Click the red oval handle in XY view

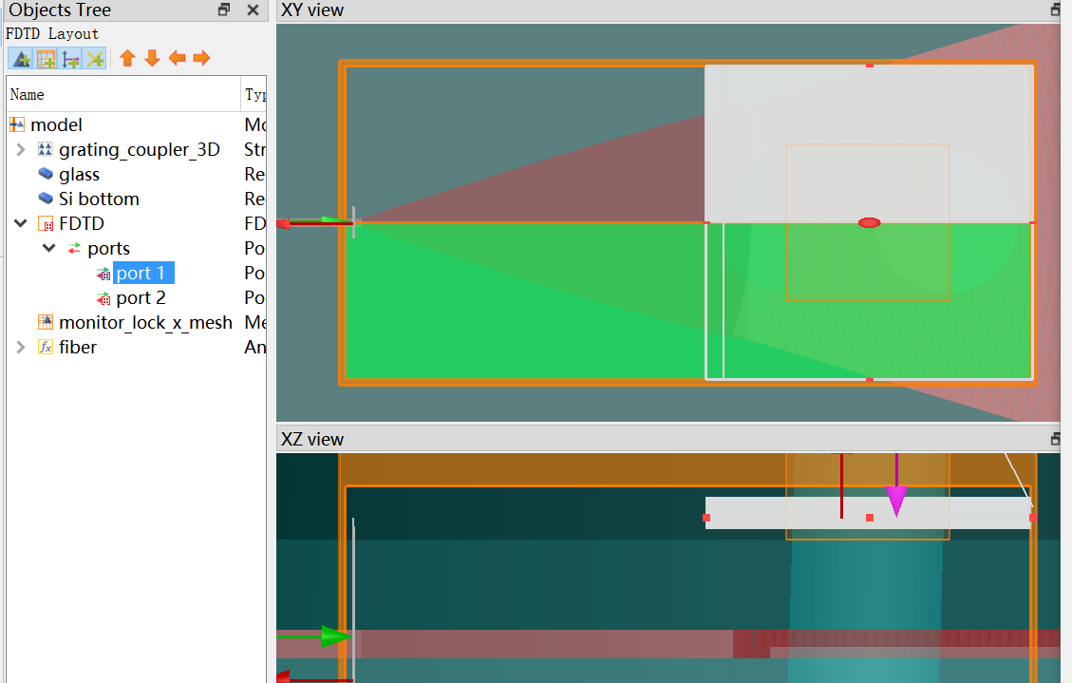point(869,223)
